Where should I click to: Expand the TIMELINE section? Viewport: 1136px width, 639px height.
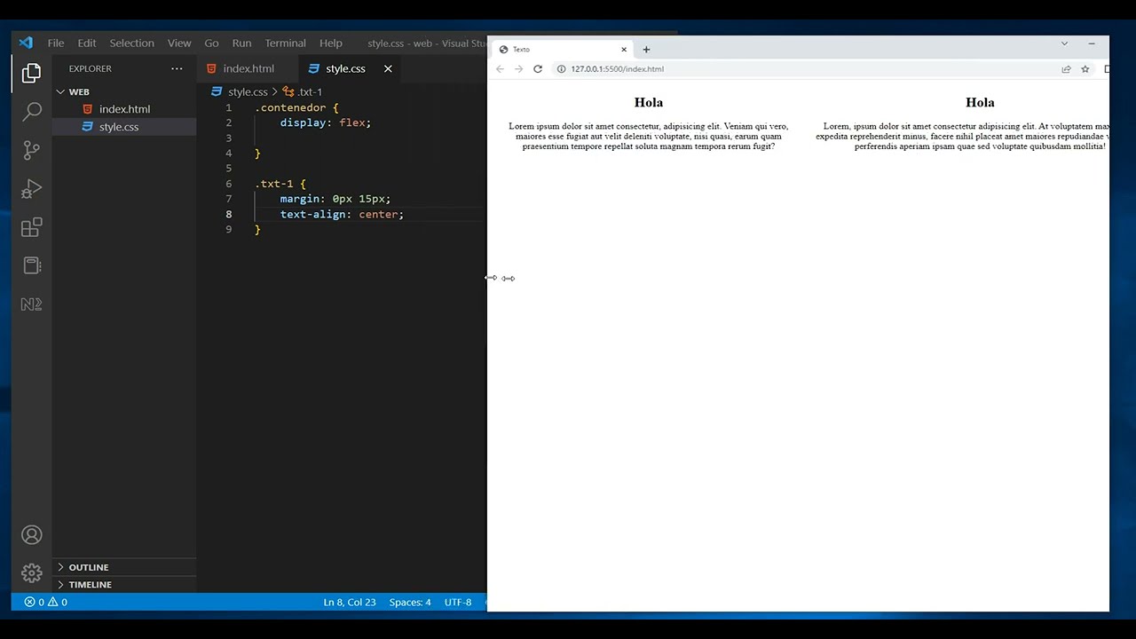(x=90, y=585)
